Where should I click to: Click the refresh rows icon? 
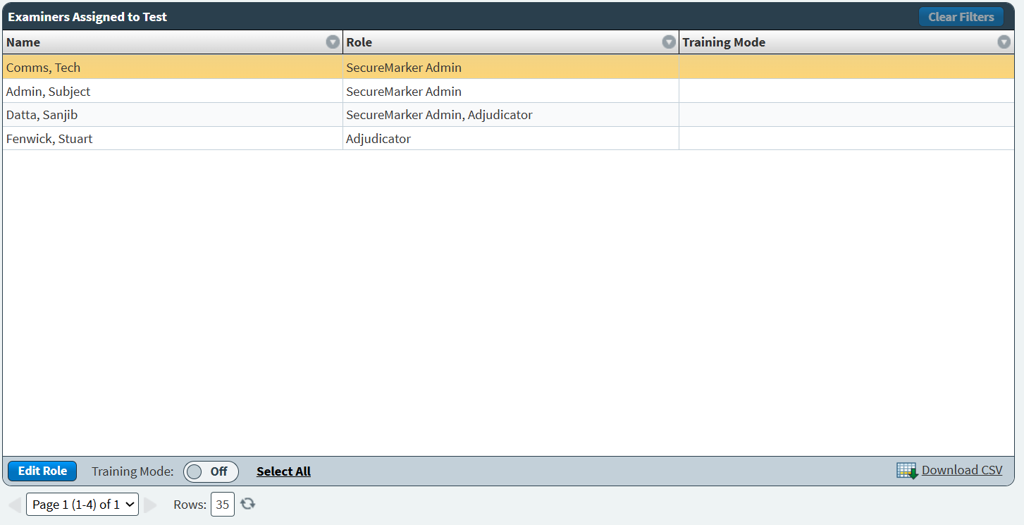click(247, 504)
